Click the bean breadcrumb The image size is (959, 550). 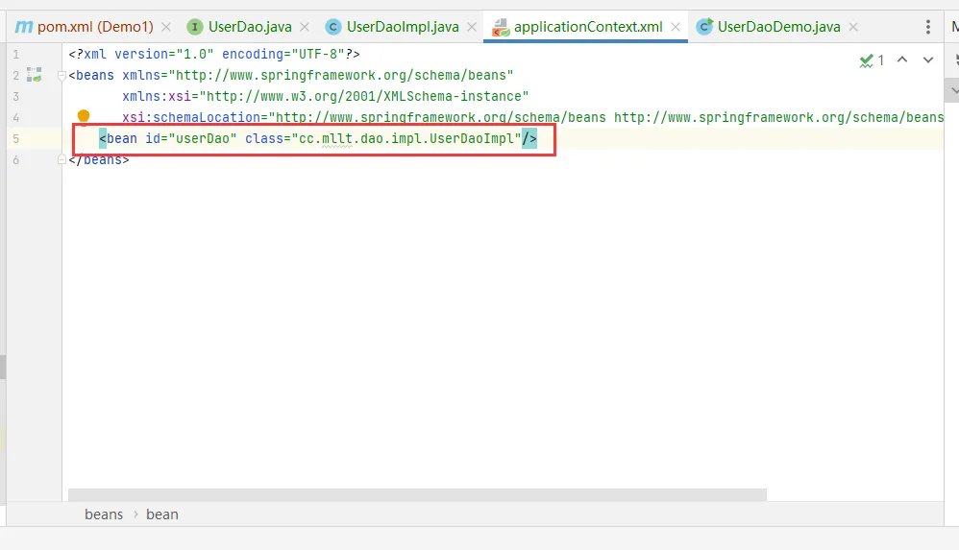click(162, 514)
